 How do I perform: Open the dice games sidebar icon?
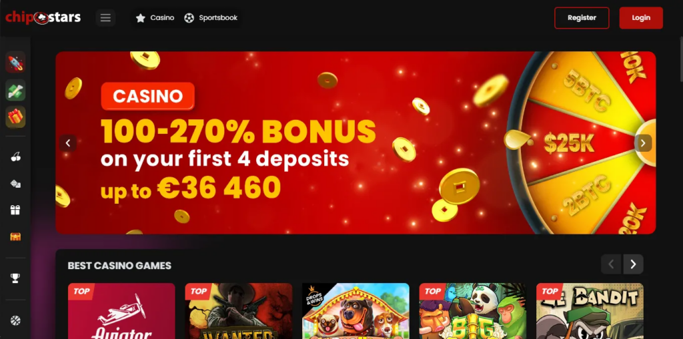pos(15,184)
